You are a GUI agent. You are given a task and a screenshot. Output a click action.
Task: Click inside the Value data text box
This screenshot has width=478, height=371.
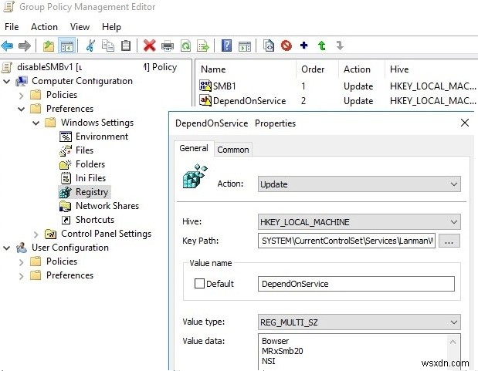coord(354,352)
